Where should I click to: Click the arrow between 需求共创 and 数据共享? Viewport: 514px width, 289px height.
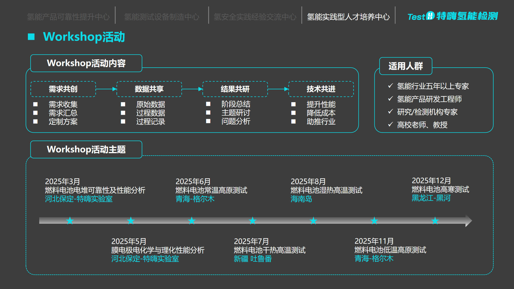click(x=106, y=89)
